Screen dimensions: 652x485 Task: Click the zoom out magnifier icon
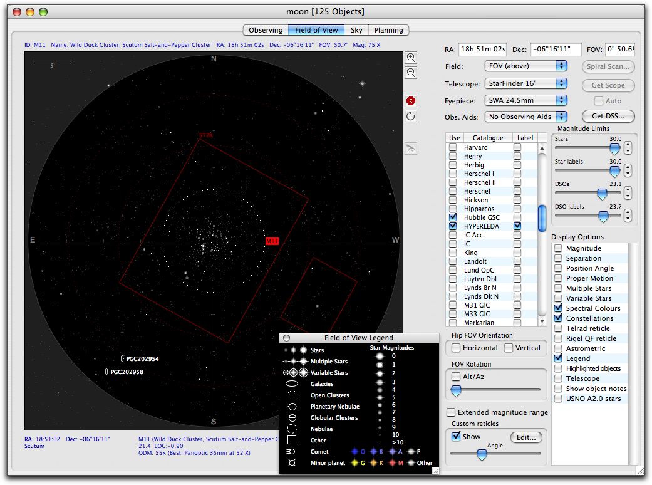[411, 73]
